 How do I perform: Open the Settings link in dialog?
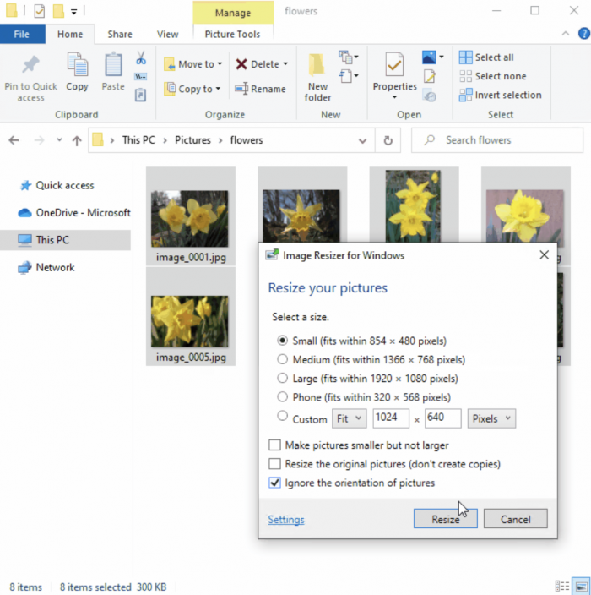coord(285,520)
